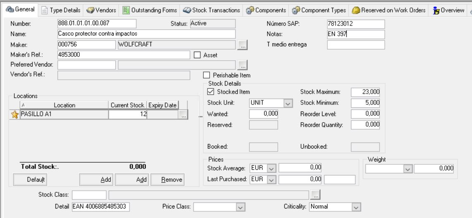Screen dimensions: 472x218
Task: Open the Vendors tab
Action: tap(102, 10)
